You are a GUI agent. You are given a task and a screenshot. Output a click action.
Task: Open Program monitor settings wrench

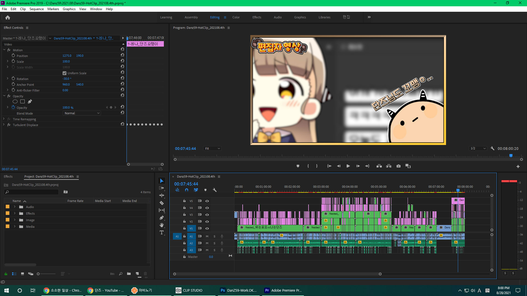point(492,148)
